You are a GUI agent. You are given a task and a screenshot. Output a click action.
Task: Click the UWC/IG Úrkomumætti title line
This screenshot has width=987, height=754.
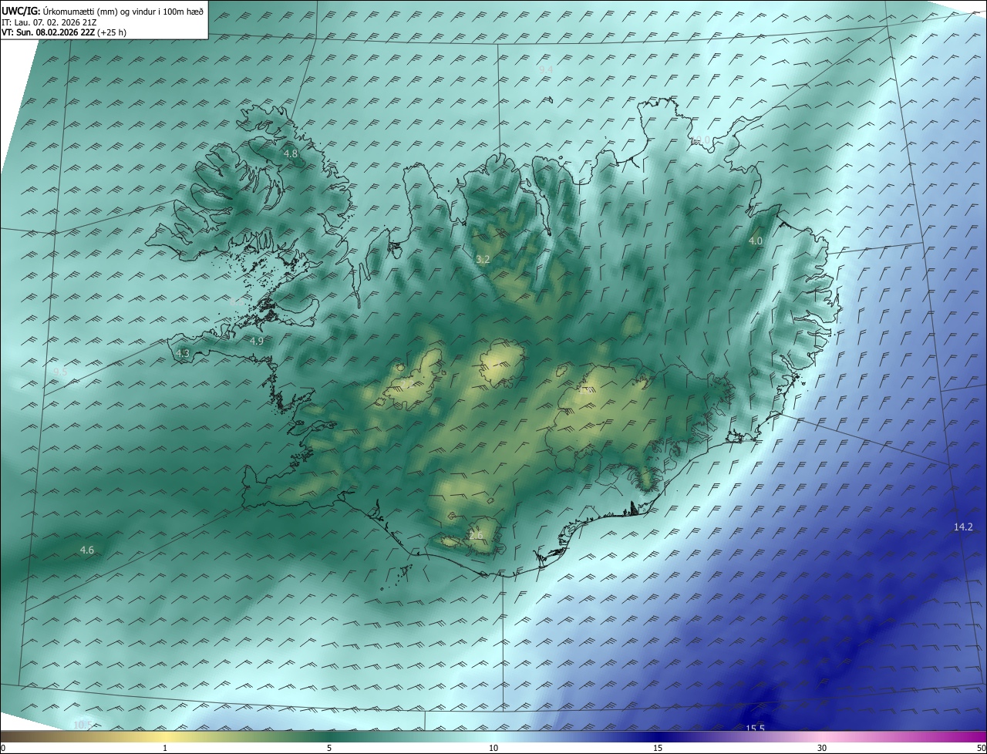point(103,10)
